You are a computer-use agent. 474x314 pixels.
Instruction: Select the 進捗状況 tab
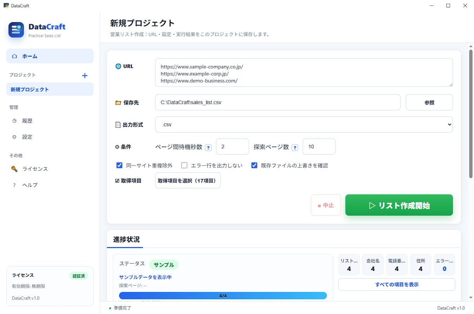(x=126, y=239)
